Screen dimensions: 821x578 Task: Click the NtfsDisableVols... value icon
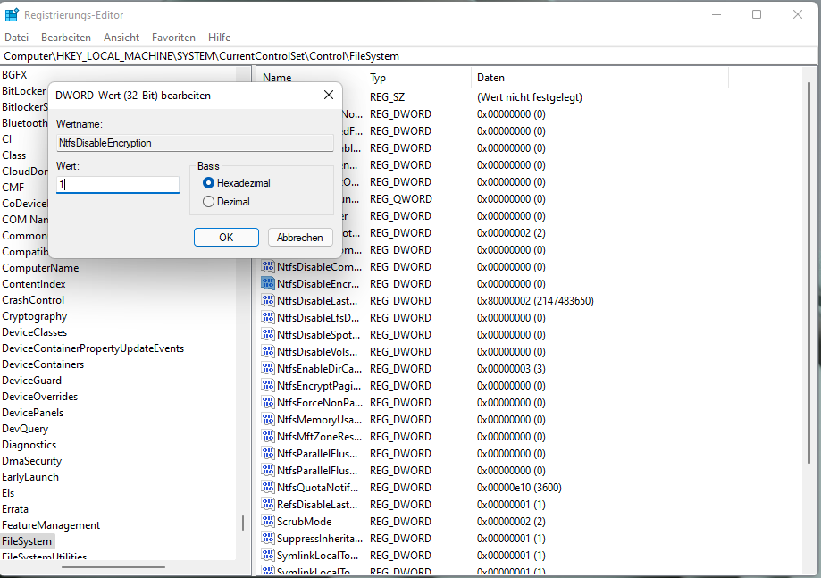(x=268, y=351)
